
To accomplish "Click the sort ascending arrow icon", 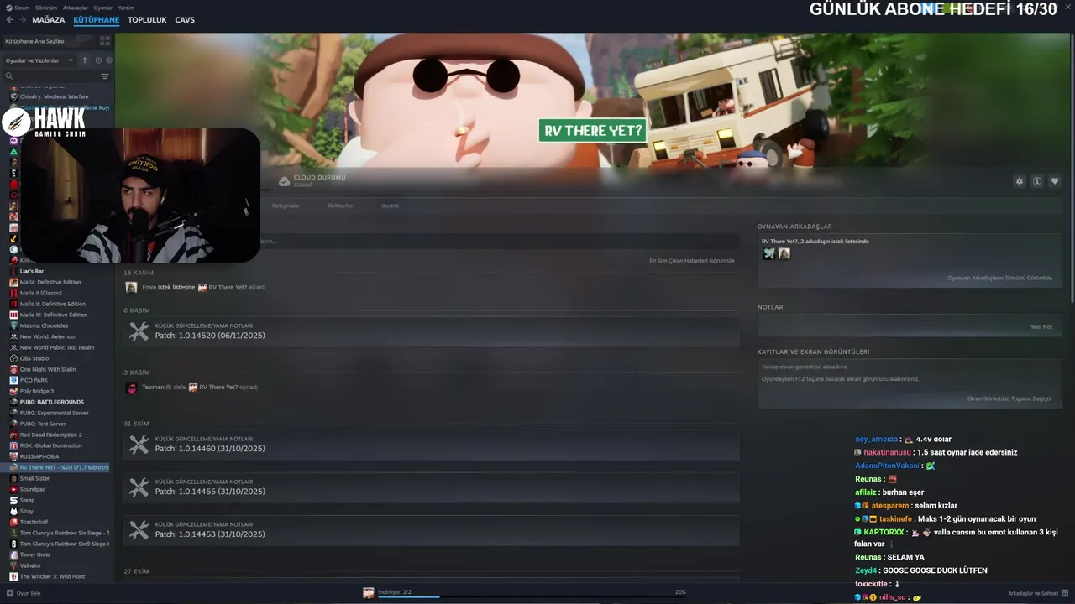I will coord(85,60).
